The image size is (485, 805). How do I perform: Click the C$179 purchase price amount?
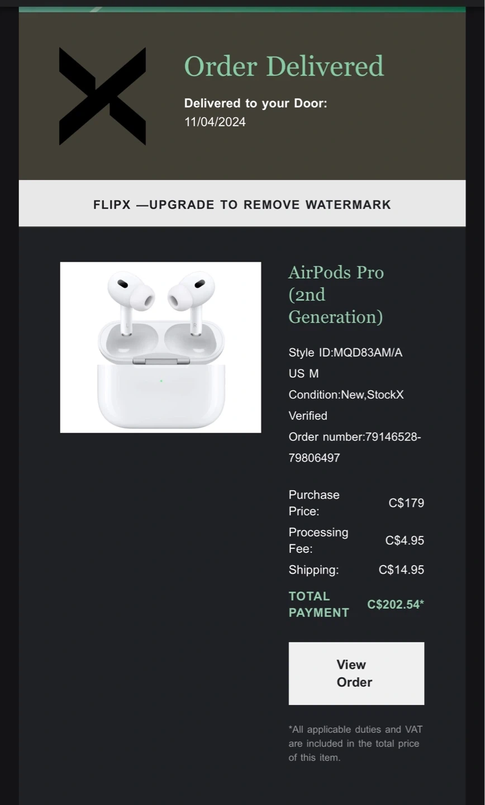406,503
